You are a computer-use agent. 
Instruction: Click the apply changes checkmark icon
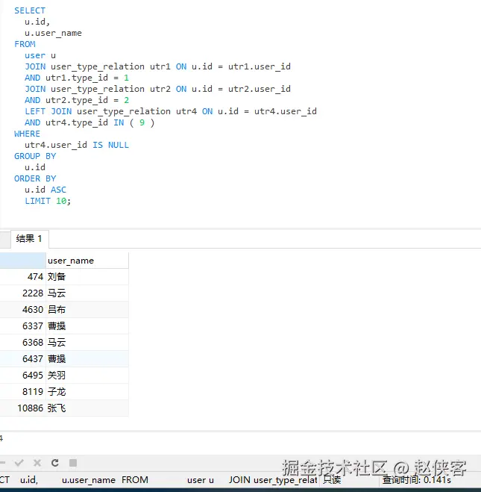tap(19, 463)
